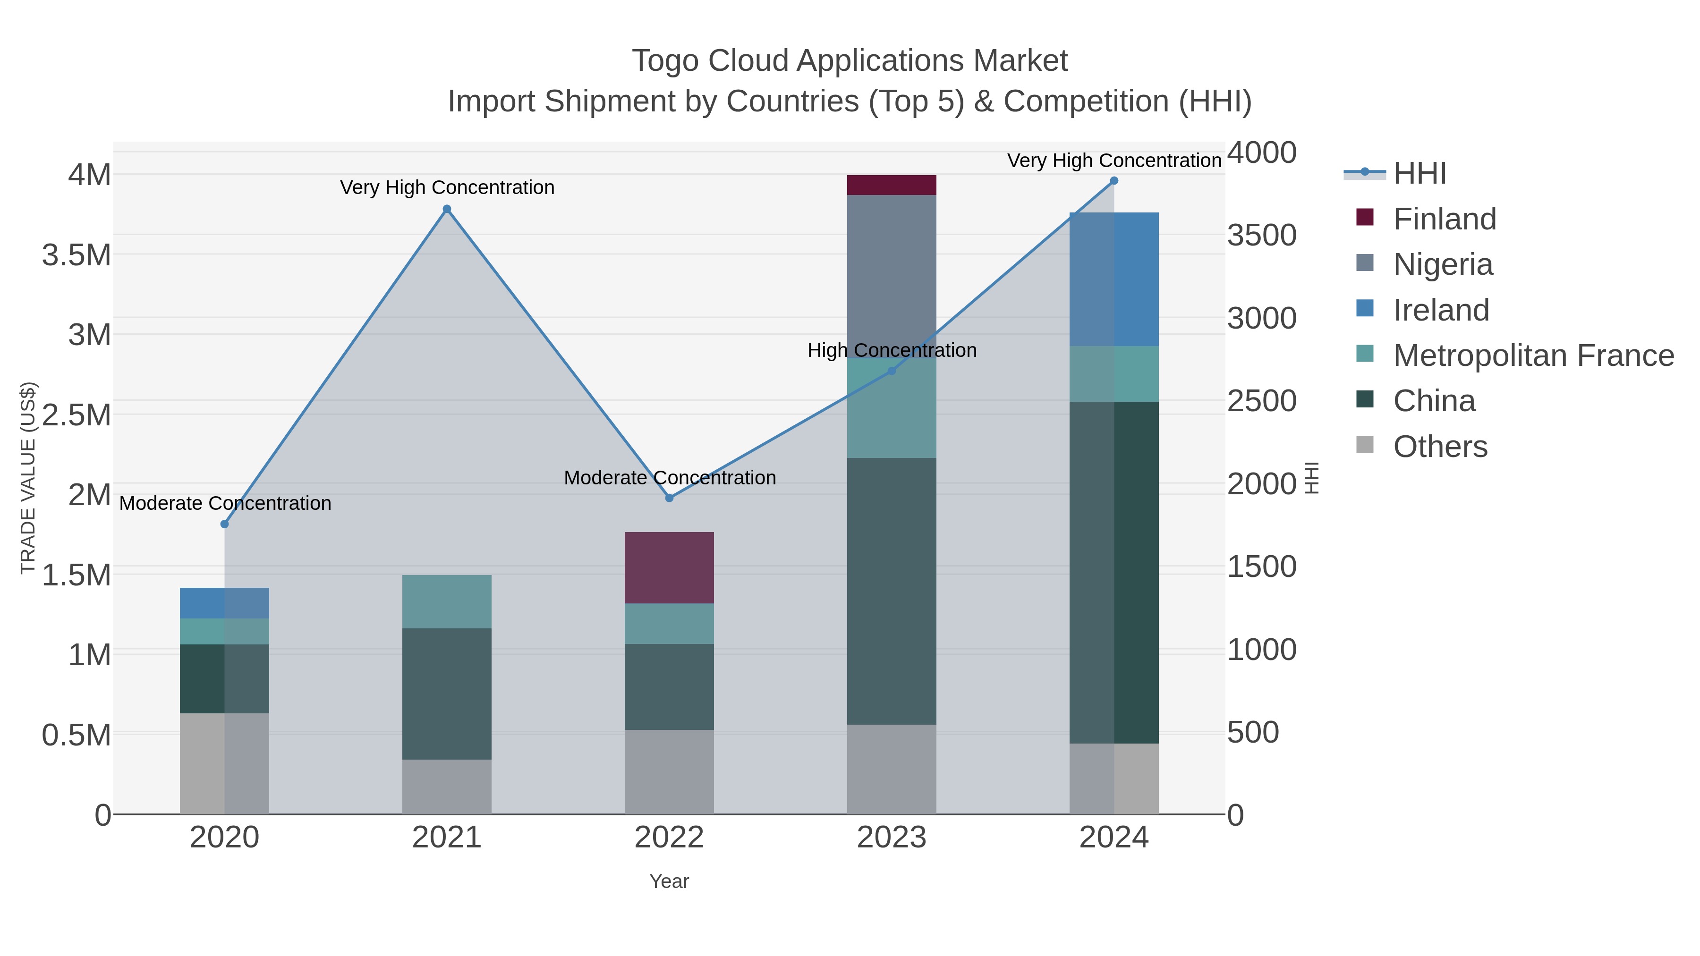
Task: Click the 2.5M left axis tick label
Action: pyautogui.click(x=76, y=415)
